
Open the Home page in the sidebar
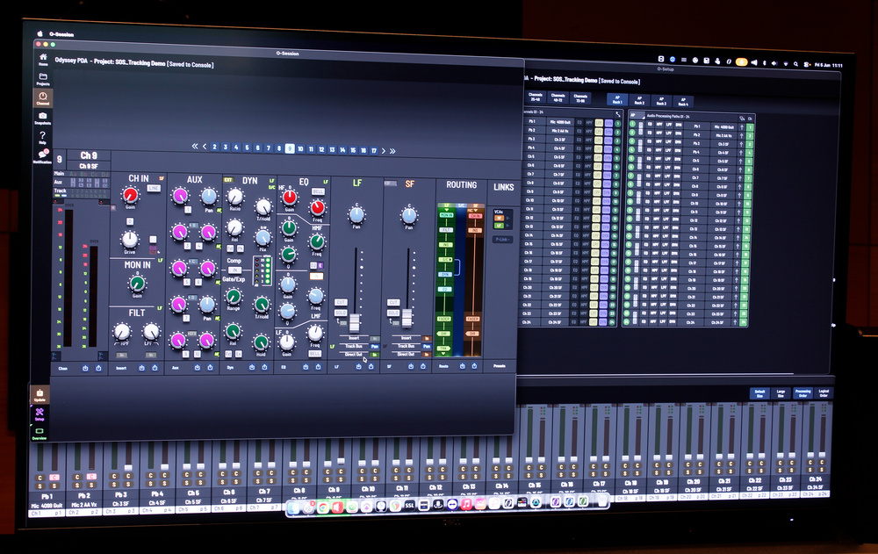[43, 59]
